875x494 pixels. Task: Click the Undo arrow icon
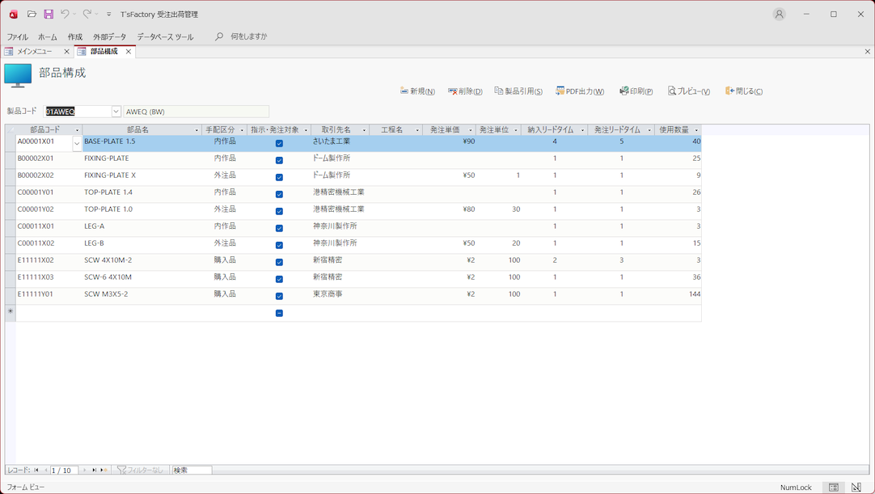point(65,15)
